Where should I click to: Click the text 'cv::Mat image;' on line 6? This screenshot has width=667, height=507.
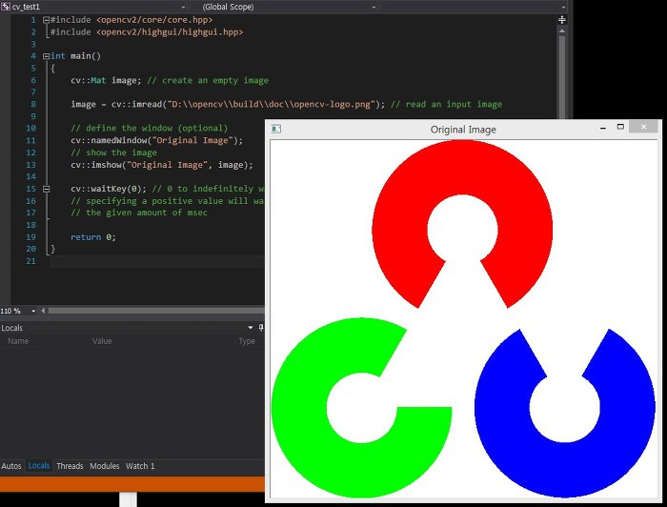pos(106,80)
